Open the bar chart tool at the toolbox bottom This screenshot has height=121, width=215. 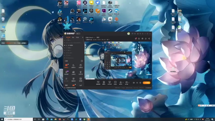(x=80, y=85)
